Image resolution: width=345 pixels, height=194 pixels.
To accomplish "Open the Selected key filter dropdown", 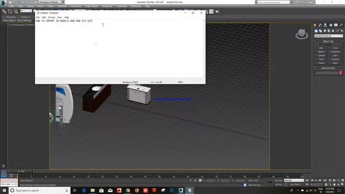I will click(x=294, y=181).
